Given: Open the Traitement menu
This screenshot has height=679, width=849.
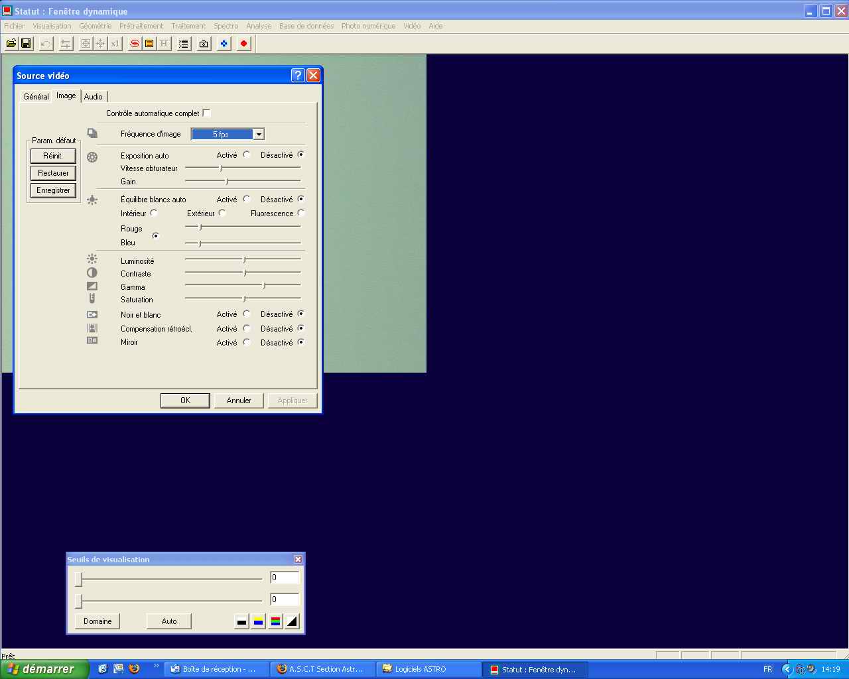Looking at the screenshot, I should coord(188,26).
